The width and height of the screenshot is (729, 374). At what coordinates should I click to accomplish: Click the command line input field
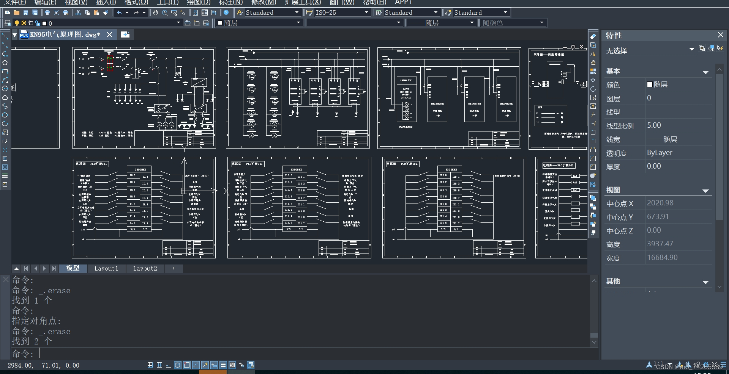coord(304,354)
